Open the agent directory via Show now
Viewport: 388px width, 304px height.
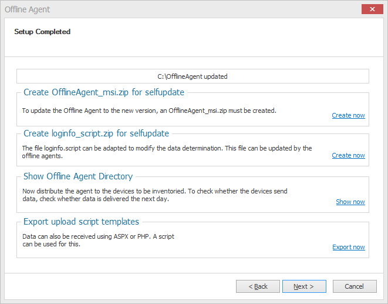[350, 202]
